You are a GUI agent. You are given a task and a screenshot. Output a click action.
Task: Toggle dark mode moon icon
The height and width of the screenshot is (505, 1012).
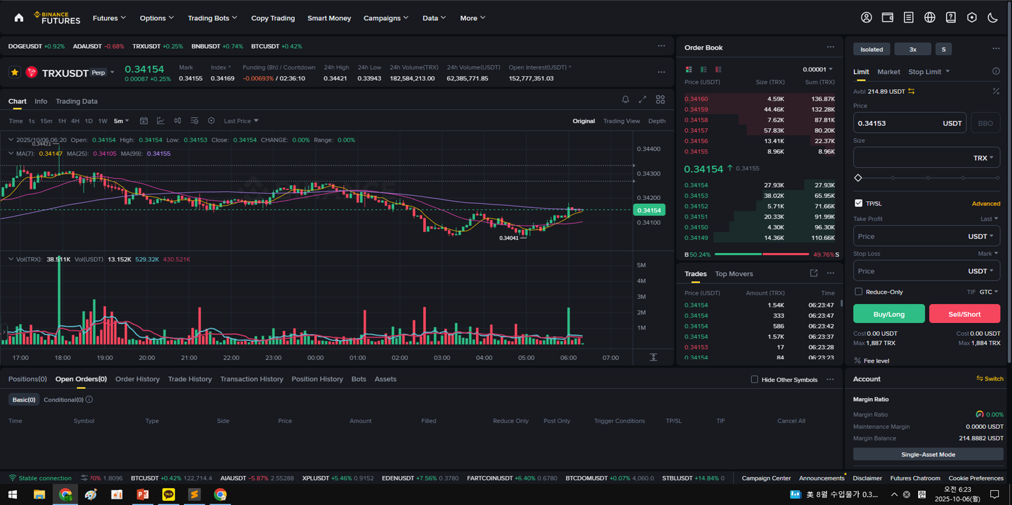pos(993,17)
